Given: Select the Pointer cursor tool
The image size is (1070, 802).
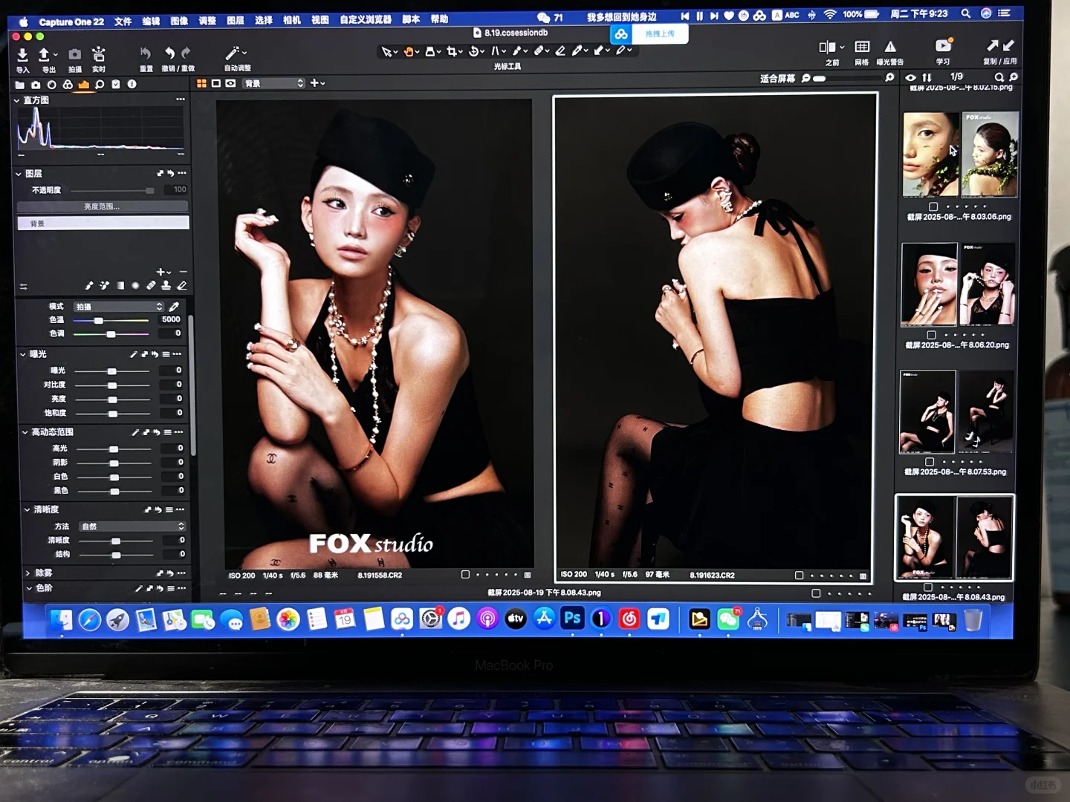Looking at the screenshot, I should pyautogui.click(x=386, y=51).
